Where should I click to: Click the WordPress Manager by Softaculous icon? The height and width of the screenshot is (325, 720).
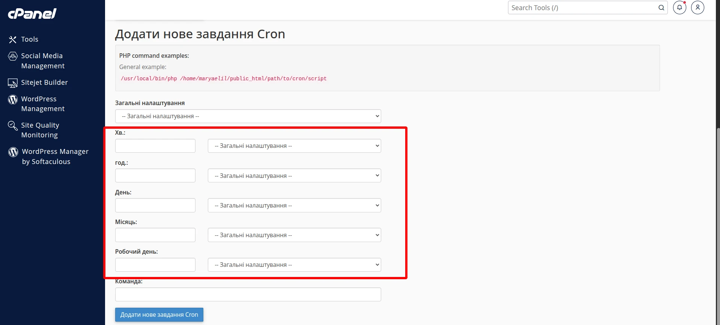[x=13, y=152]
